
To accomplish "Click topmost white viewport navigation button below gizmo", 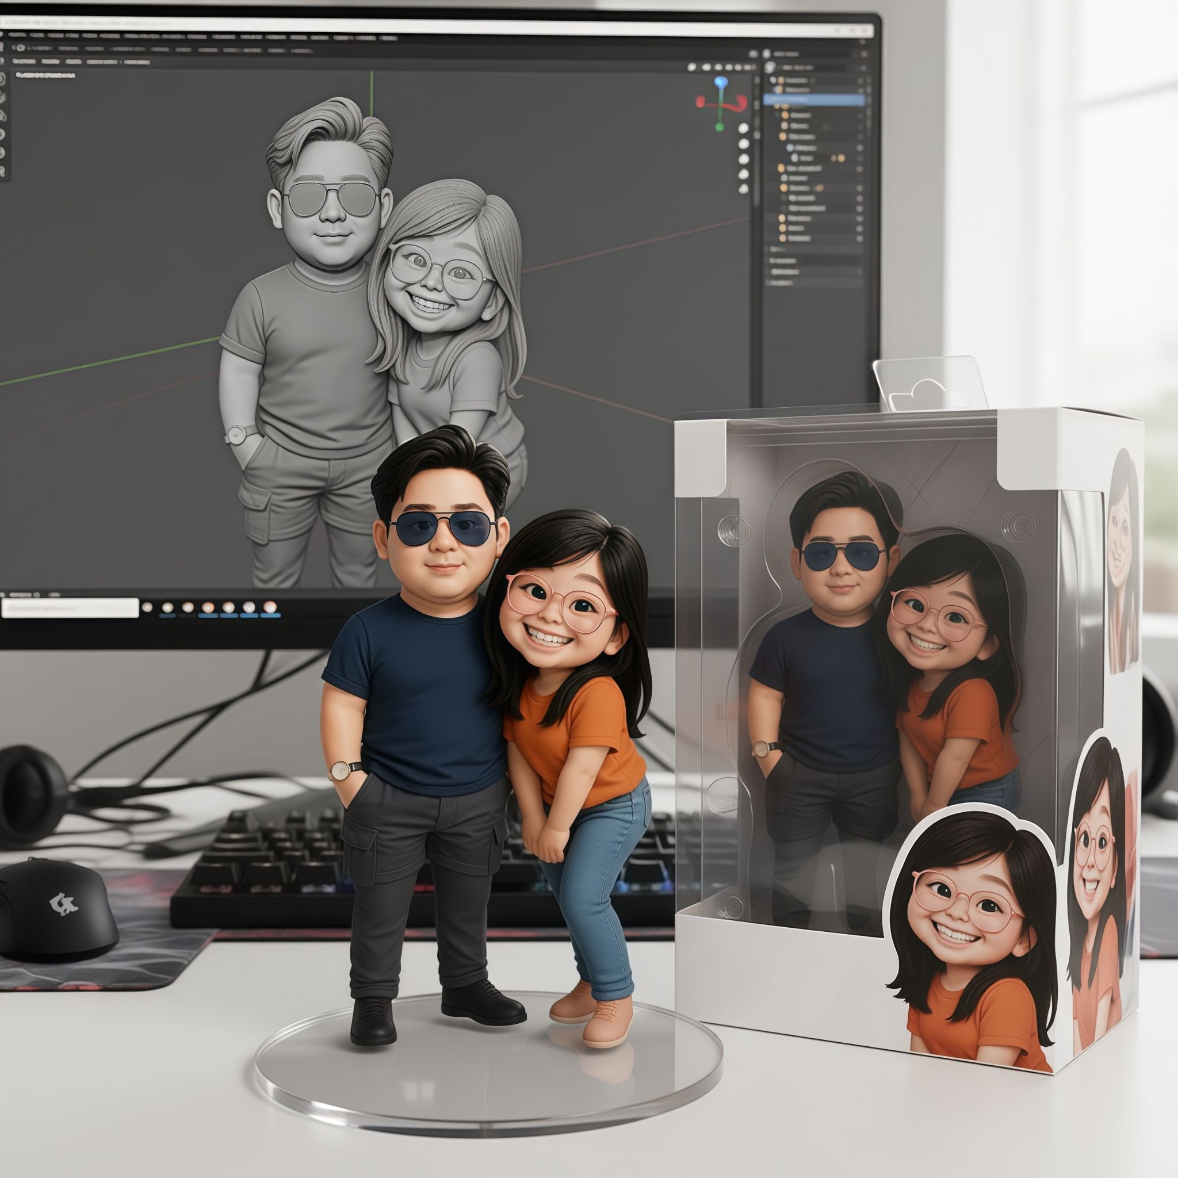I will click(743, 128).
